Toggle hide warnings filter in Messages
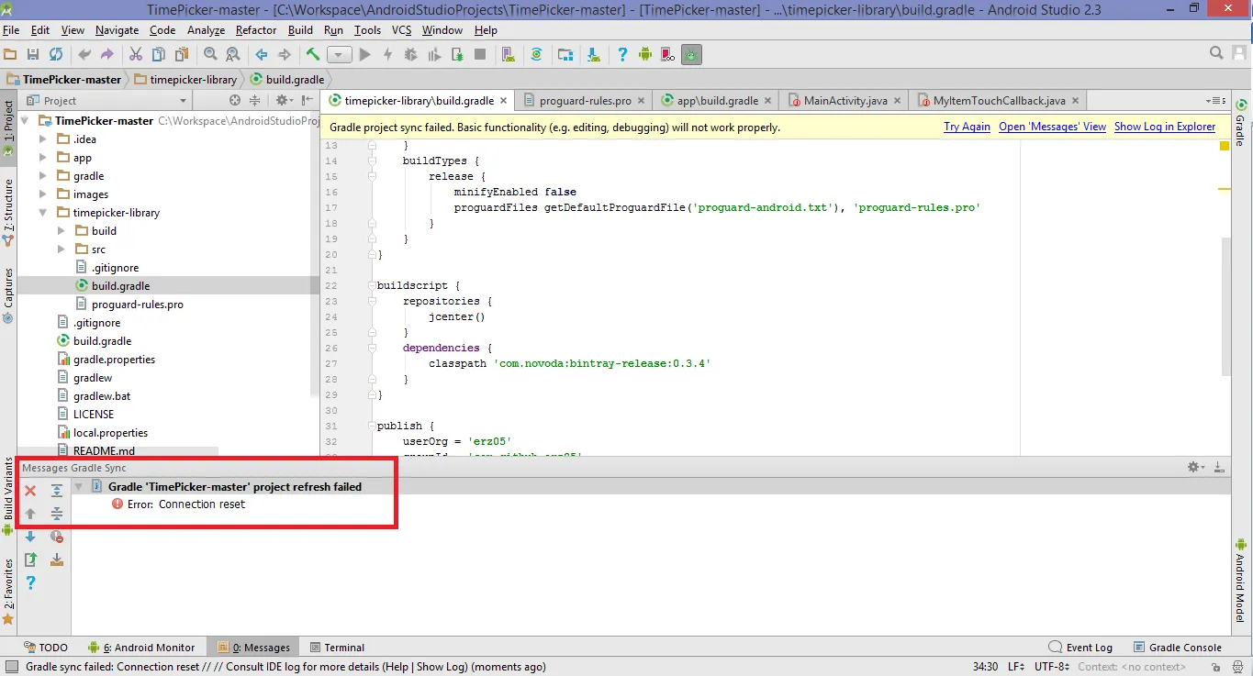1253x676 pixels. (56, 537)
